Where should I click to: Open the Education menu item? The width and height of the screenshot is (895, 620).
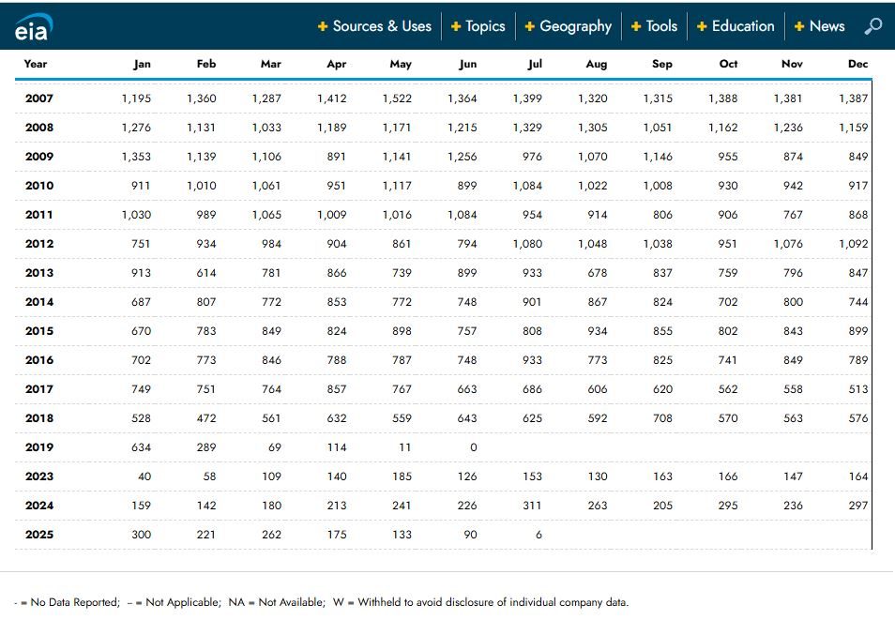743,26
